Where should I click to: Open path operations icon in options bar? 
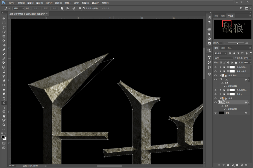click(x=62, y=8)
